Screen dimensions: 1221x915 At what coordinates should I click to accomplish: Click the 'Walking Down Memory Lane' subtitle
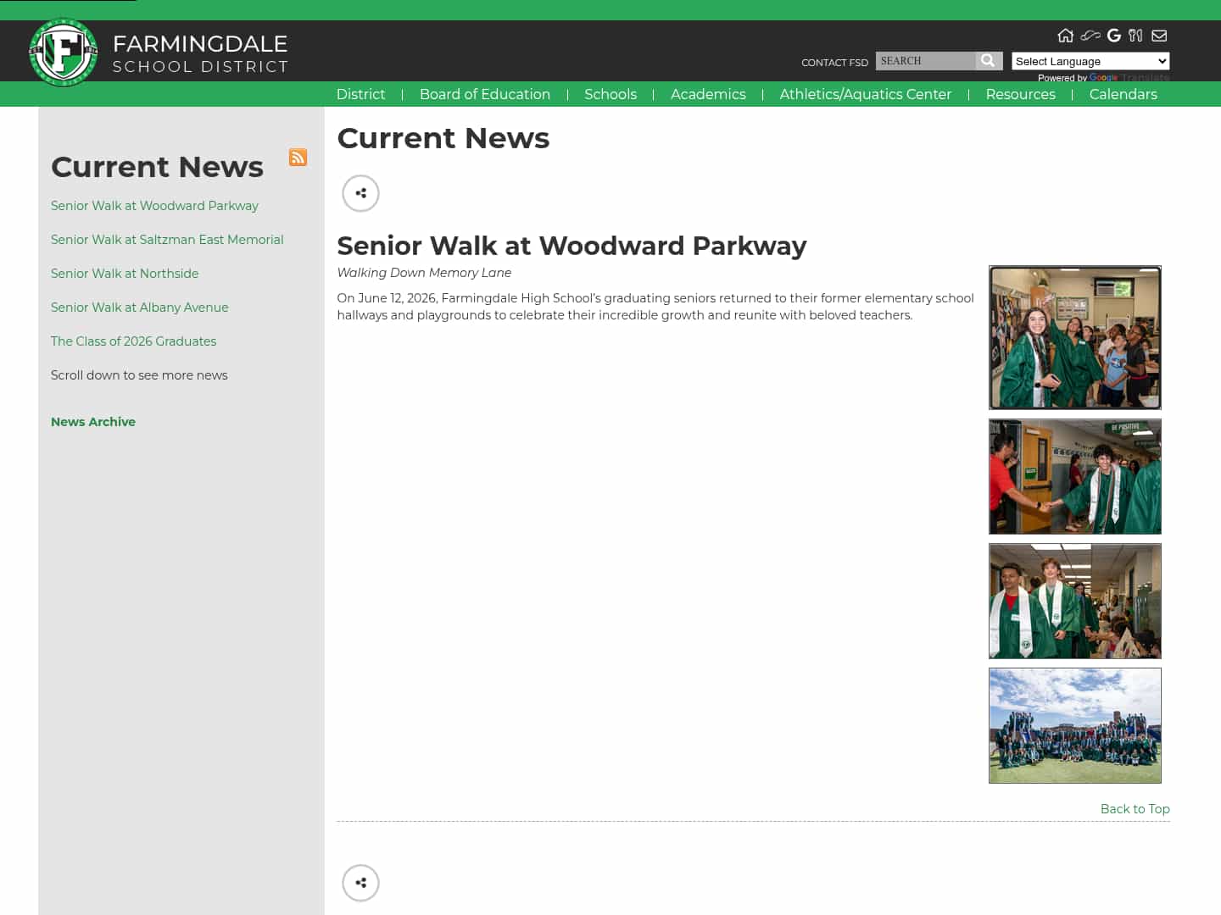point(424,273)
